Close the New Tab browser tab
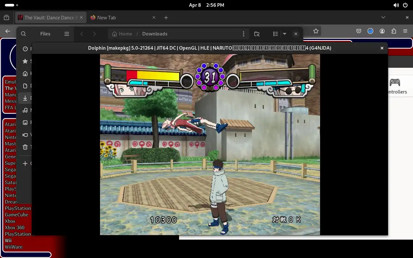This screenshot has width=413, height=258. click(154, 17)
